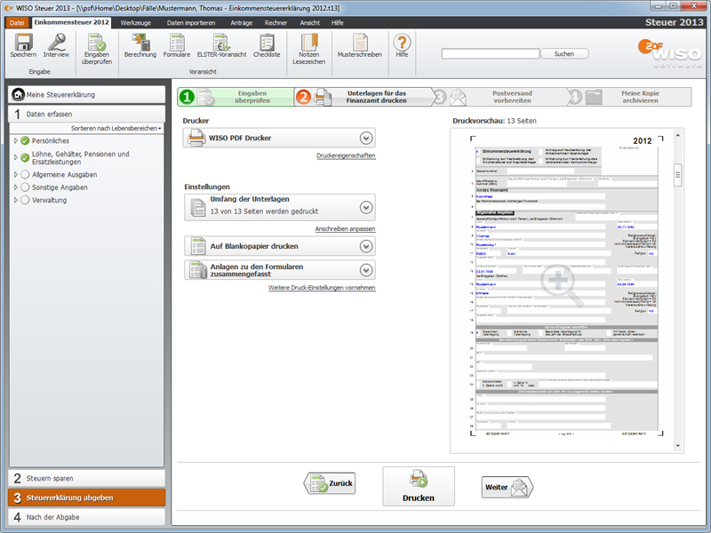Image resolution: width=711 pixels, height=533 pixels.
Task: Go to step 1 Eingaben überprüfen
Action: point(236,97)
